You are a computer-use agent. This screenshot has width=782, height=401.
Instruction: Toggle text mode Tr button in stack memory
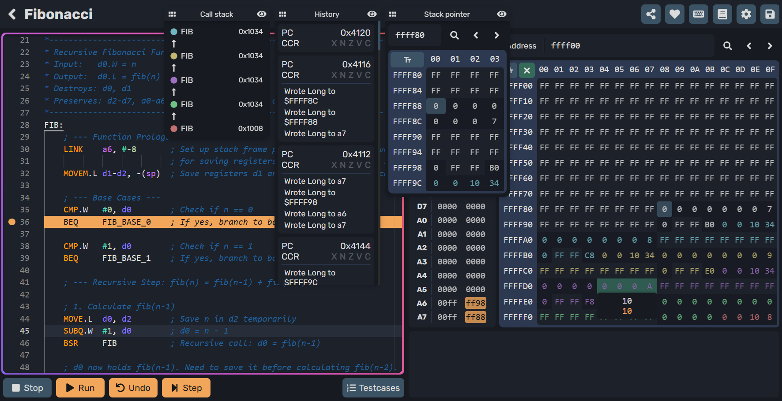[407, 59]
